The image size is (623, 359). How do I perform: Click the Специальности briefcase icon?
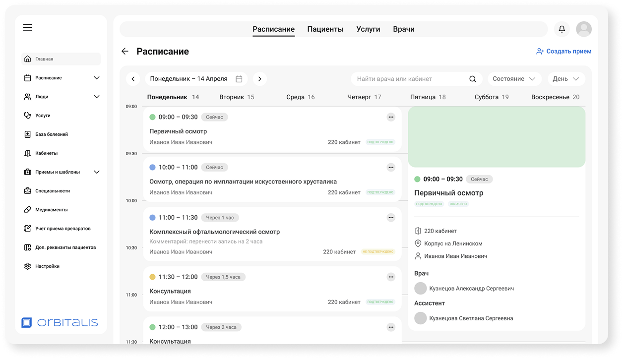click(x=28, y=191)
